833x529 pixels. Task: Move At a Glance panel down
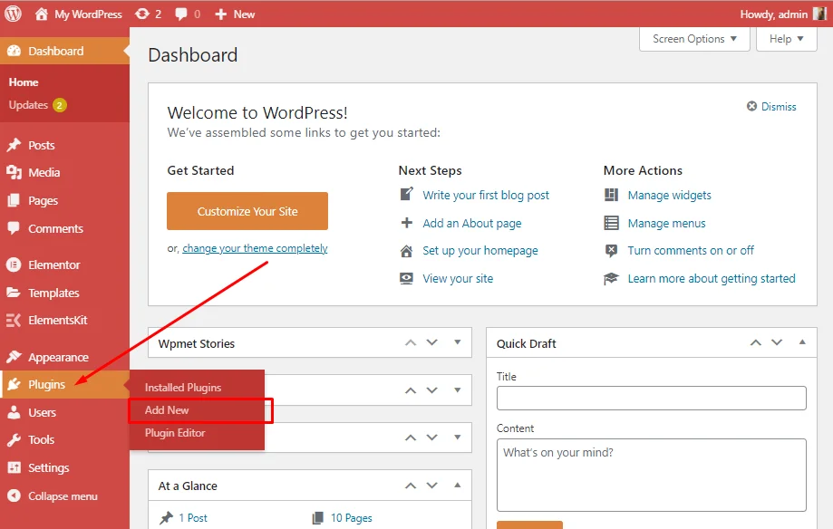point(432,486)
